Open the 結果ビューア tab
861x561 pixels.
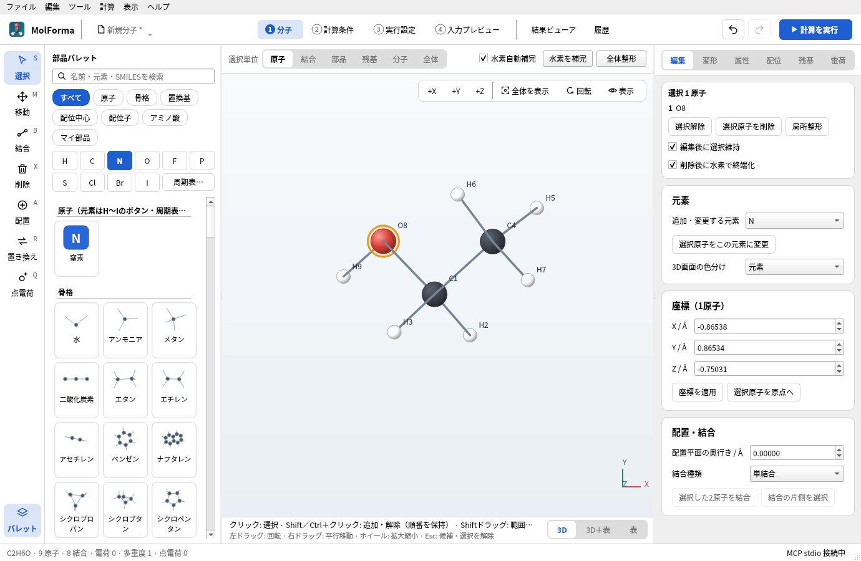[553, 29]
